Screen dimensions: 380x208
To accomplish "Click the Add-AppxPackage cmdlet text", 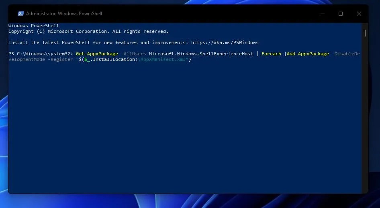I will pyautogui.click(x=308, y=54).
